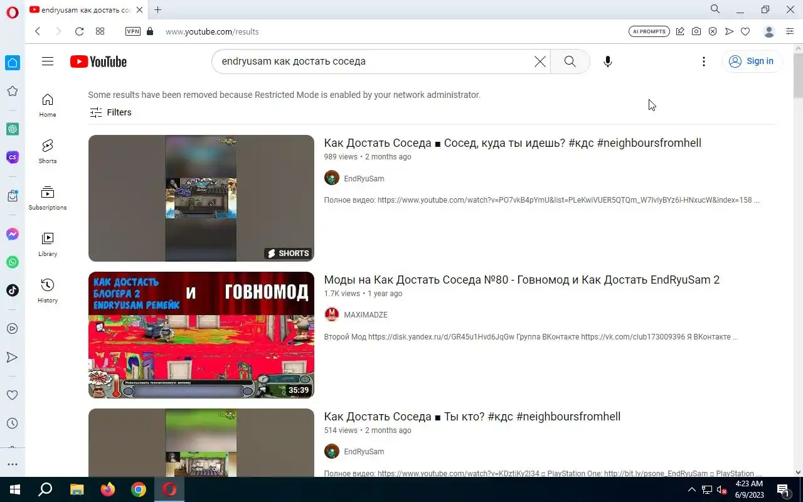This screenshot has width=803, height=502.
Task: Select the endryusam YouTube results tab
Action: click(87, 10)
